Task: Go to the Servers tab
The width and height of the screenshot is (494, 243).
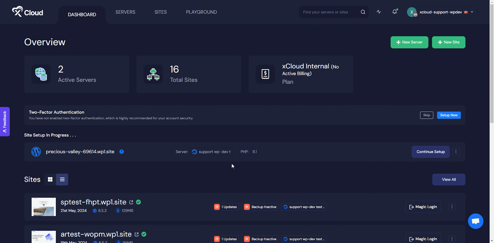Action: [125, 12]
